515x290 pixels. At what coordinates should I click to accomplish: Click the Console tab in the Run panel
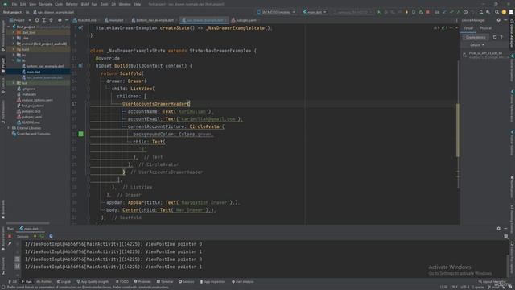click(23, 236)
